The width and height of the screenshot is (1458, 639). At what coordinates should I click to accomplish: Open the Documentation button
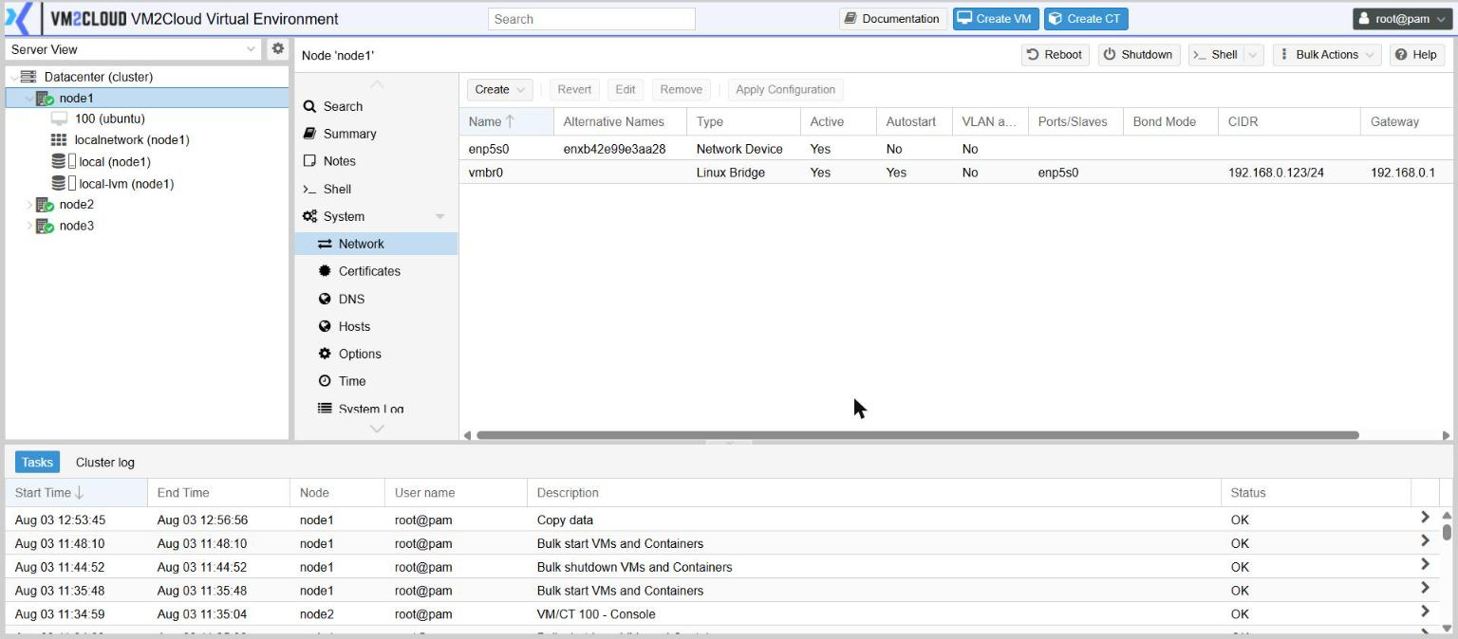coord(891,19)
